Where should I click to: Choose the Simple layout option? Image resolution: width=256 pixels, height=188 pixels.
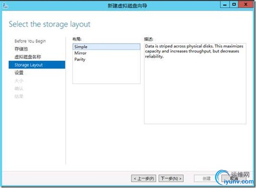(106, 47)
